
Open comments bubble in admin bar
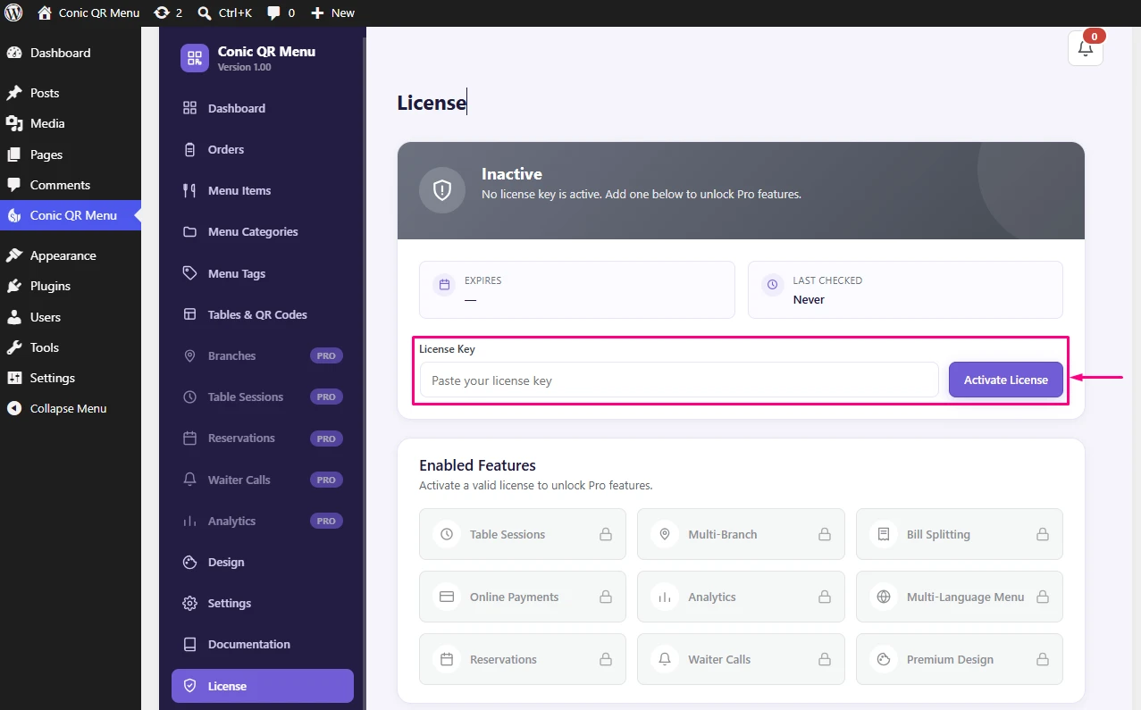click(x=281, y=13)
